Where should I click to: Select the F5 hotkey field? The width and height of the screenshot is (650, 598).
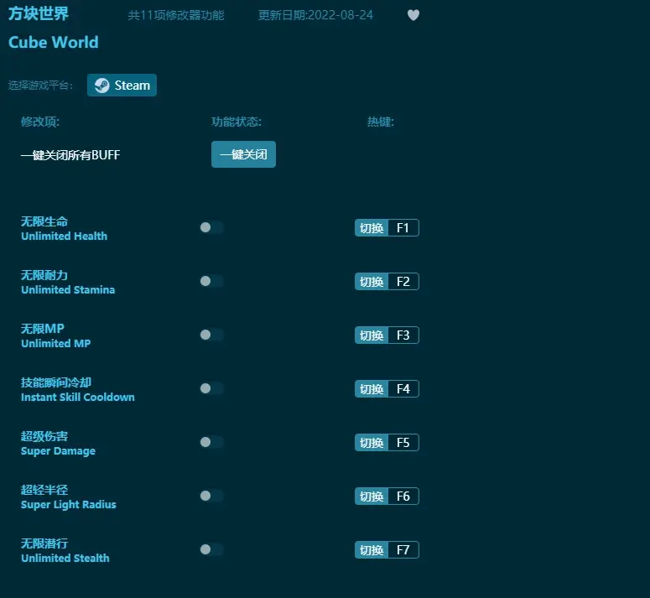click(403, 442)
